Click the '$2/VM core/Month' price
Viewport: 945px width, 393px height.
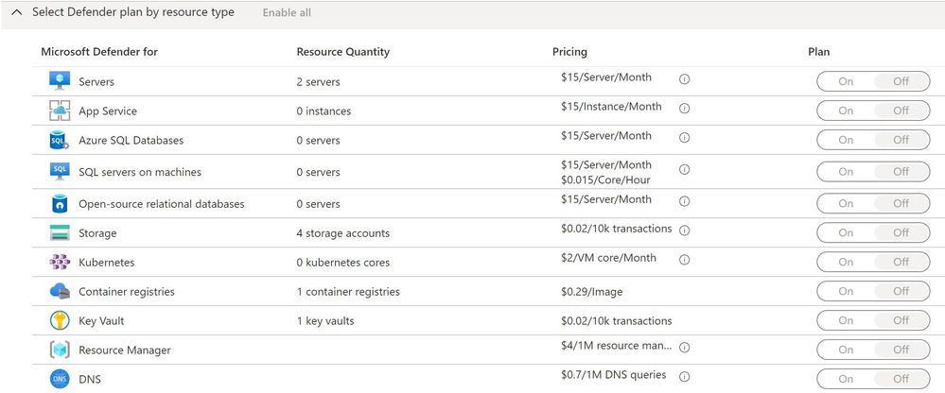click(608, 258)
